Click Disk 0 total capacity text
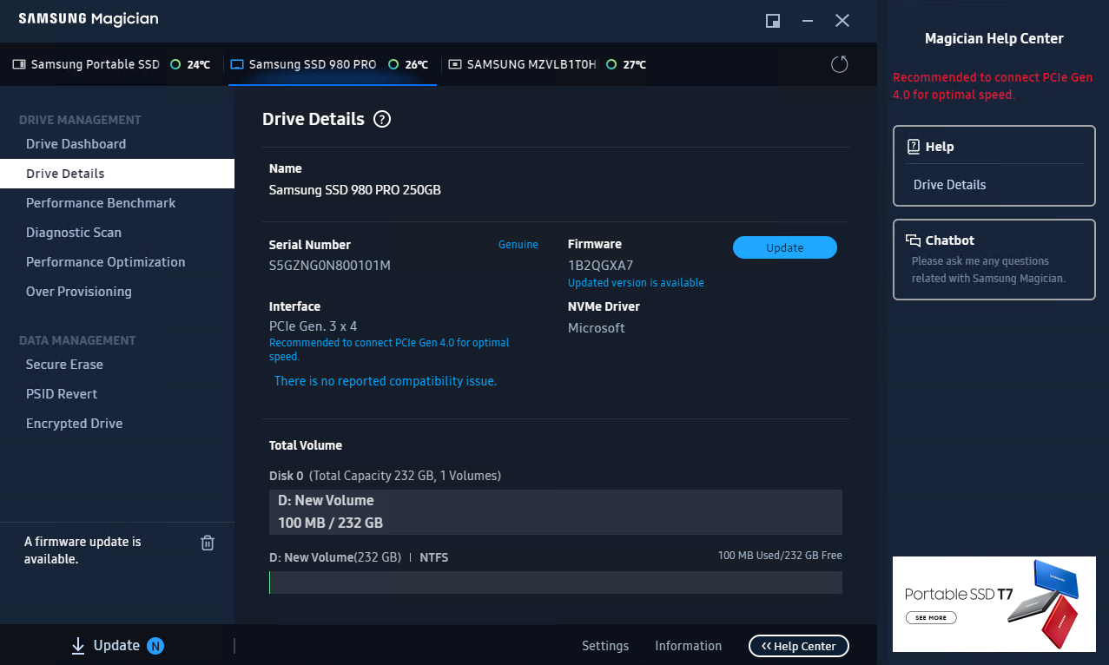 click(x=385, y=476)
